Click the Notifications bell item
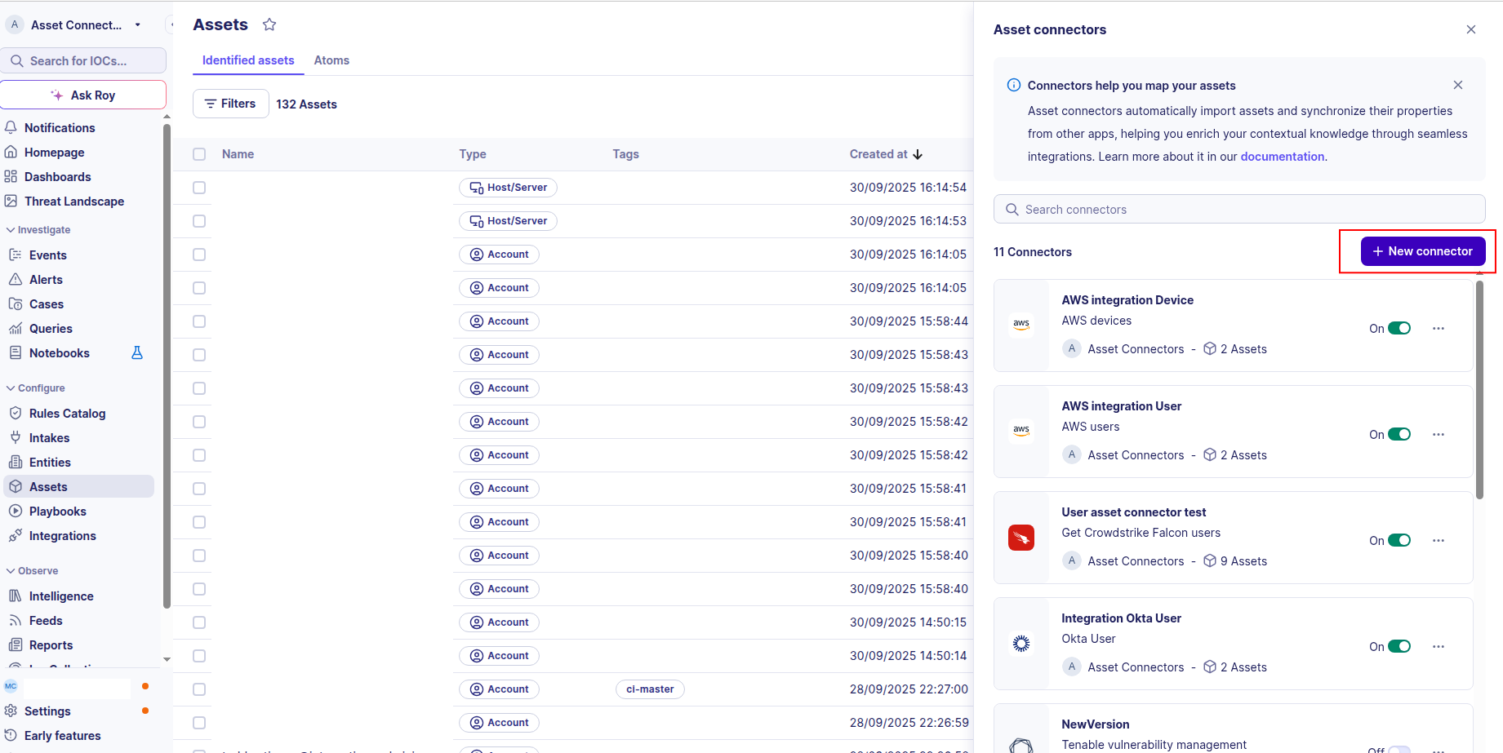The image size is (1503, 753). (x=59, y=128)
